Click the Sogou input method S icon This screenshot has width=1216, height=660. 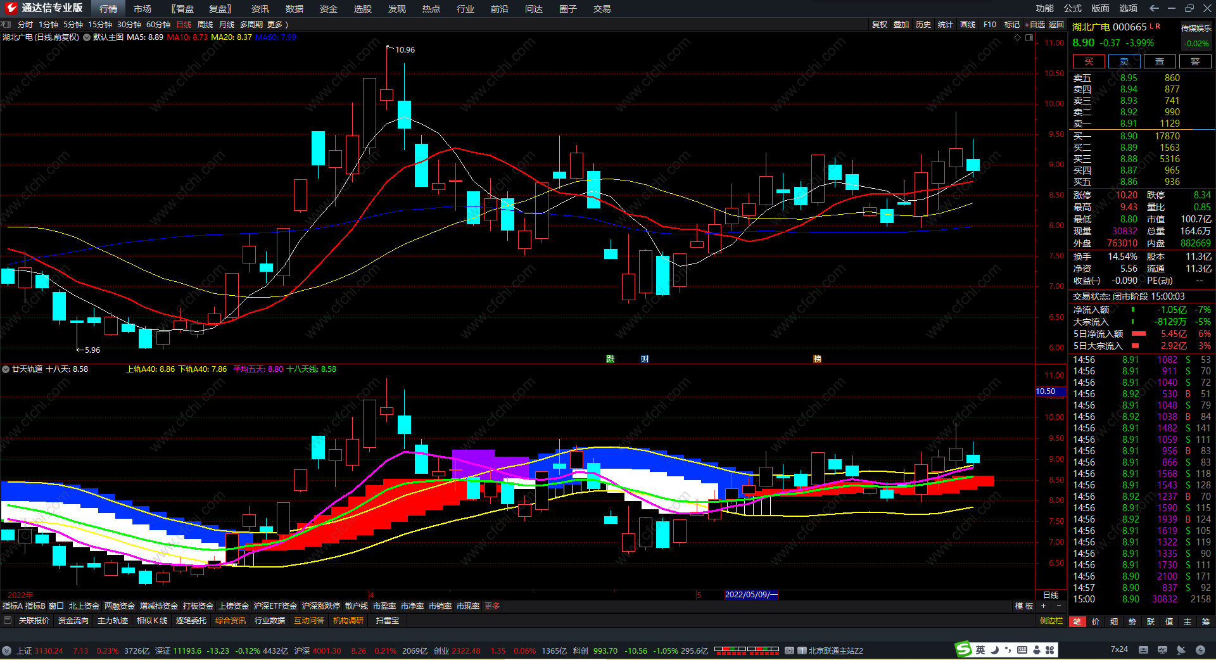(963, 649)
